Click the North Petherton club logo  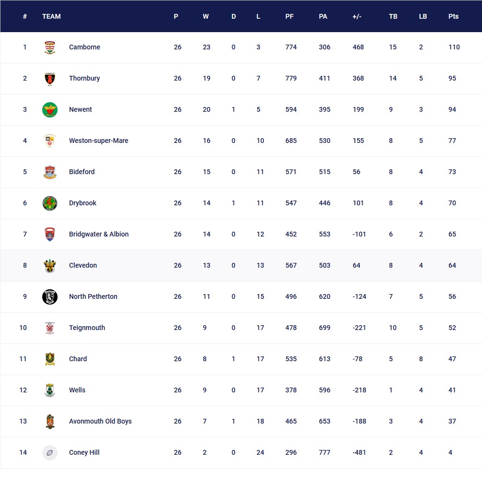click(49, 296)
